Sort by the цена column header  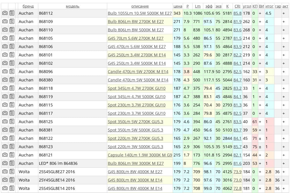click(178, 6)
